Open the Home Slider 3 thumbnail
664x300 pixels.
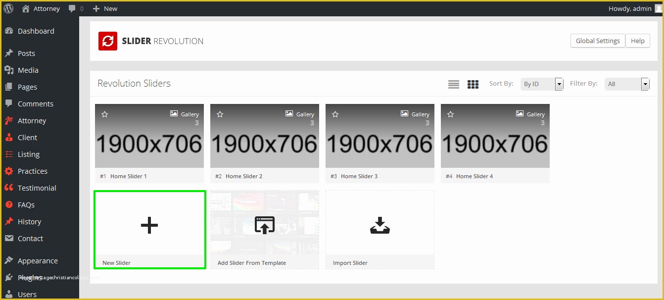pos(380,136)
